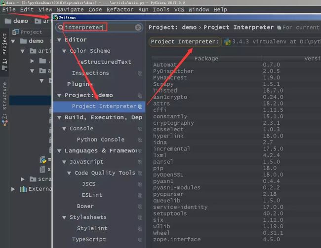Open the Run menu
This screenshot has height=248, width=321.
143,9
